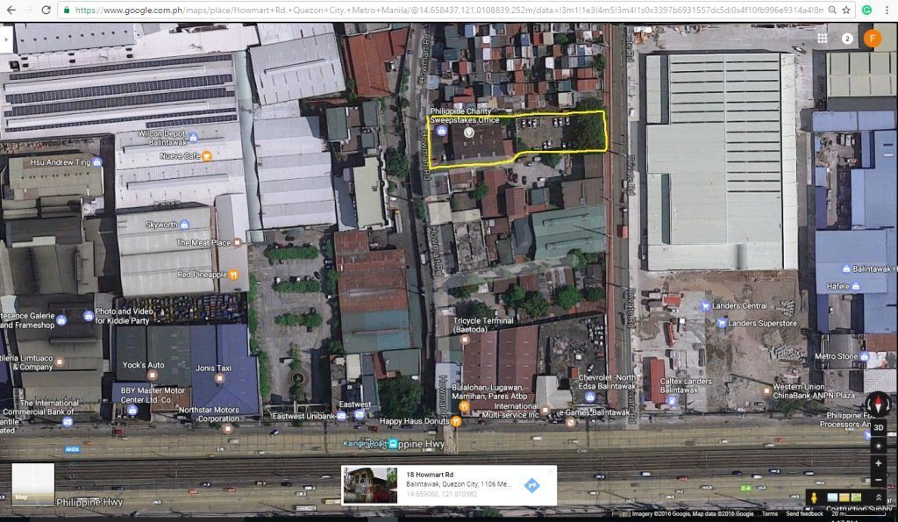Select the Eastwest Unibank place marker

point(341,416)
